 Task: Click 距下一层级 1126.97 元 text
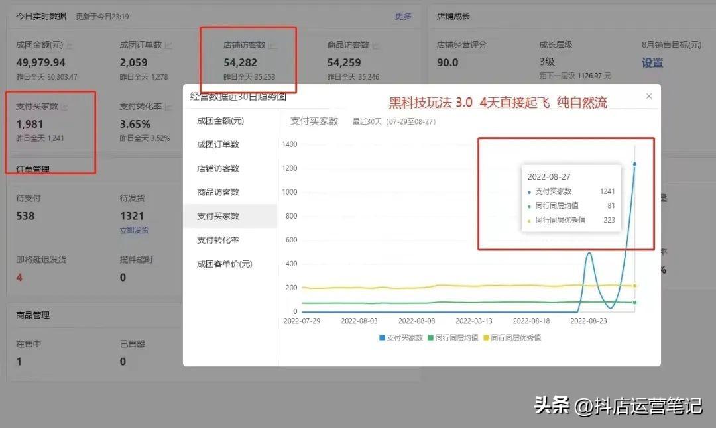point(575,76)
